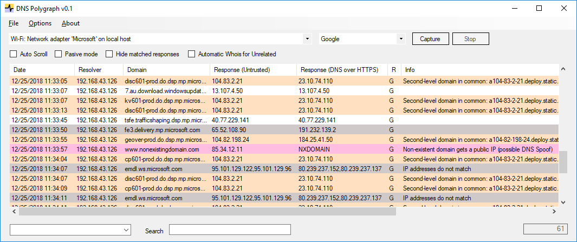
Task: Enable the Auto Scroll checkbox
Action: tap(14, 54)
